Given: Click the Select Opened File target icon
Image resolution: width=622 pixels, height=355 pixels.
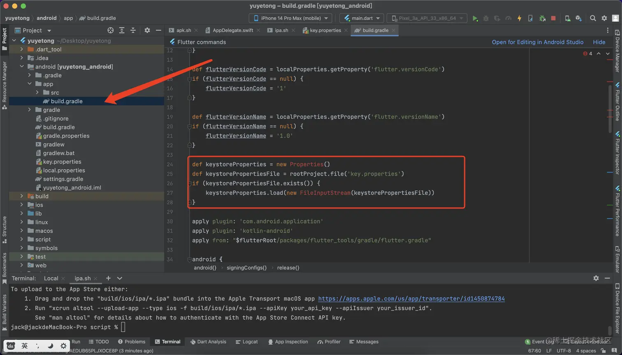Looking at the screenshot, I should [x=110, y=30].
